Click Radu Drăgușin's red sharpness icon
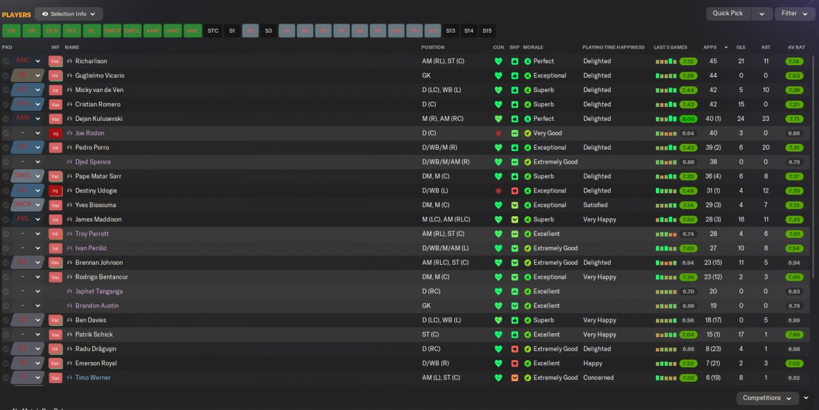819x410 pixels. pyautogui.click(x=514, y=349)
